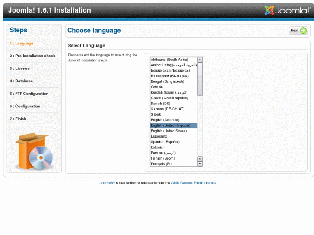This screenshot has width=314, height=235.
Task: Choose Danish (DK) in language list
Action: [174, 103]
